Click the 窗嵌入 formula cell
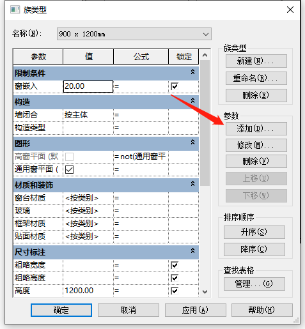This screenshot has height=329, width=305. point(141,86)
